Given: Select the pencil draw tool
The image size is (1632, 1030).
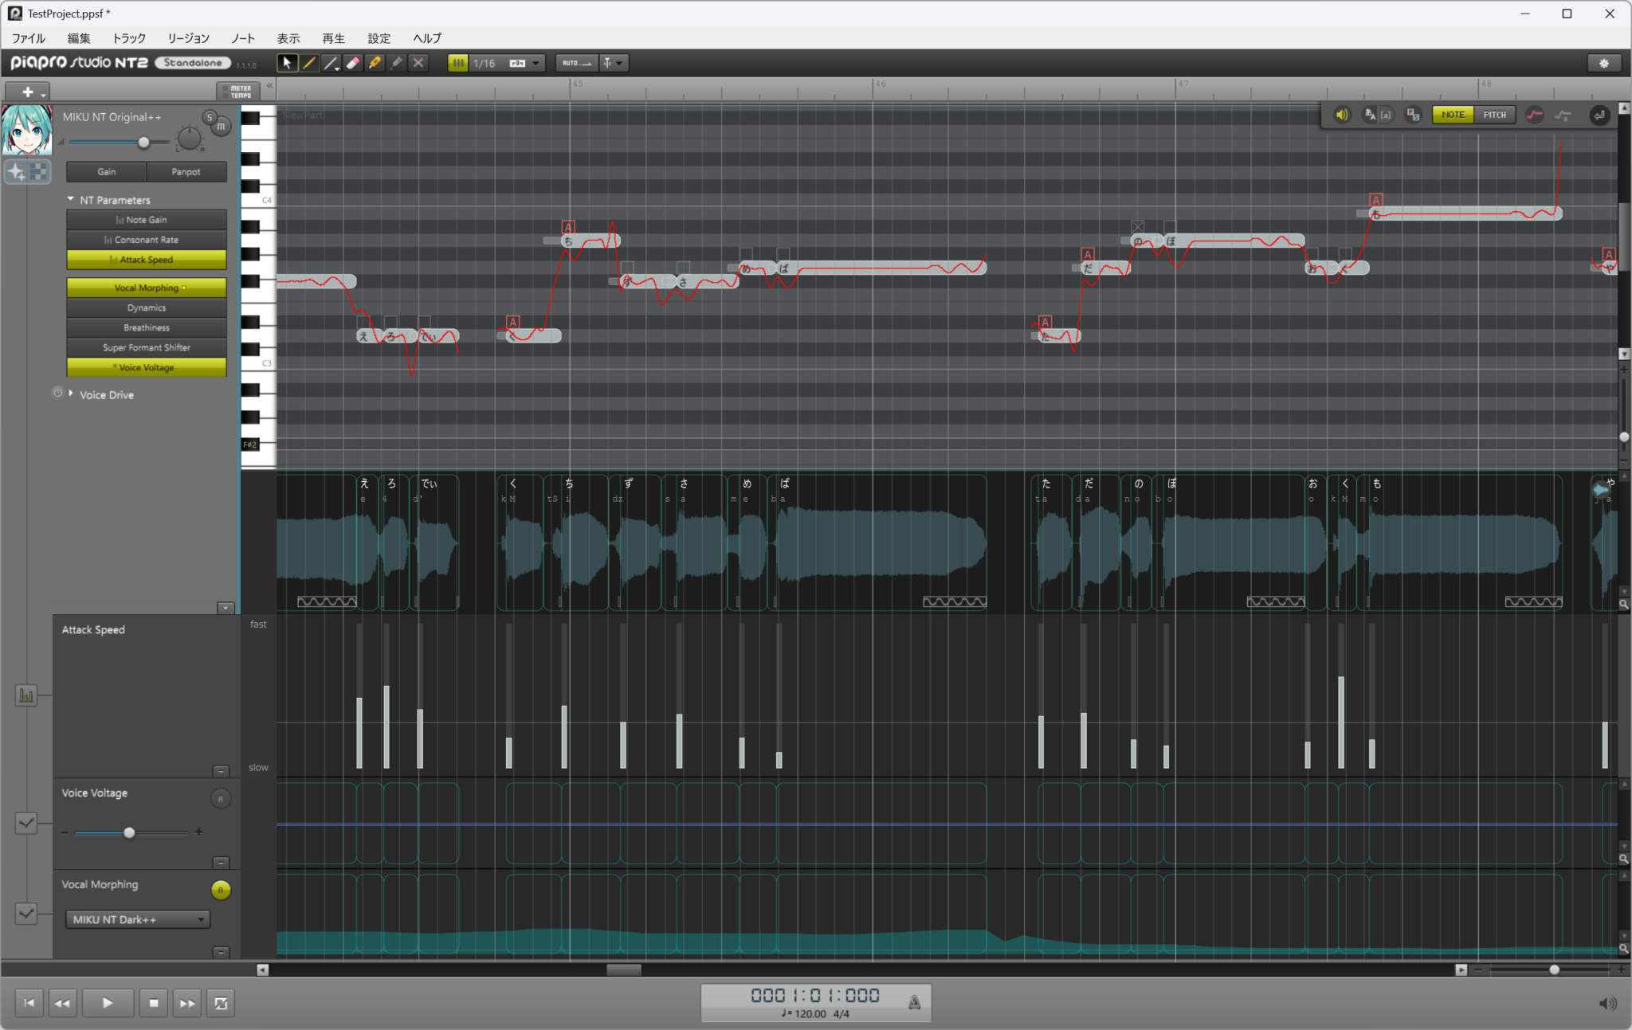Looking at the screenshot, I should (x=308, y=63).
